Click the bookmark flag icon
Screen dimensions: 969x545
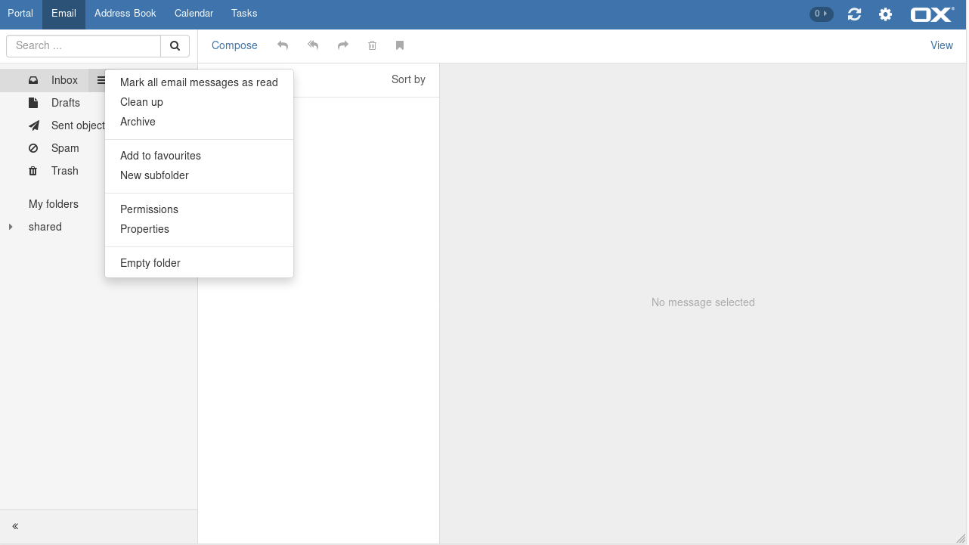[400, 45]
